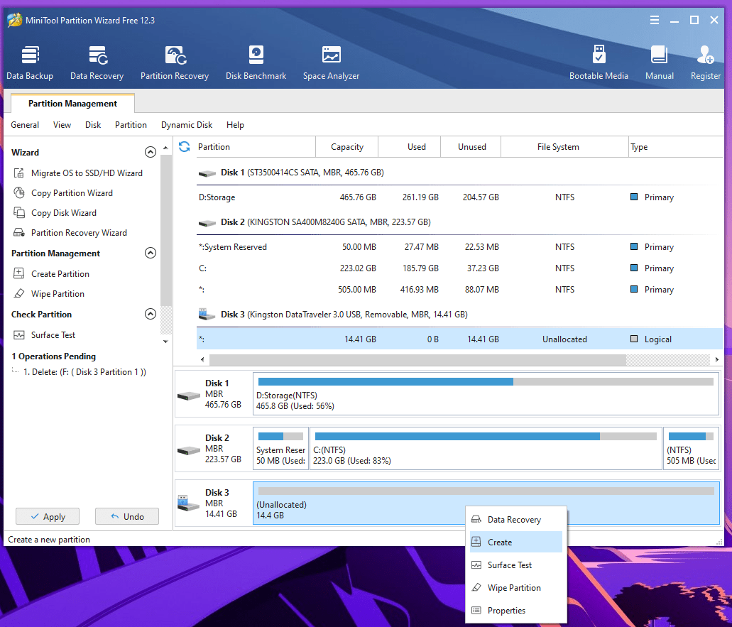Open Properties from the context menu
The width and height of the screenshot is (732, 627).
pyautogui.click(x=516, y=610)
